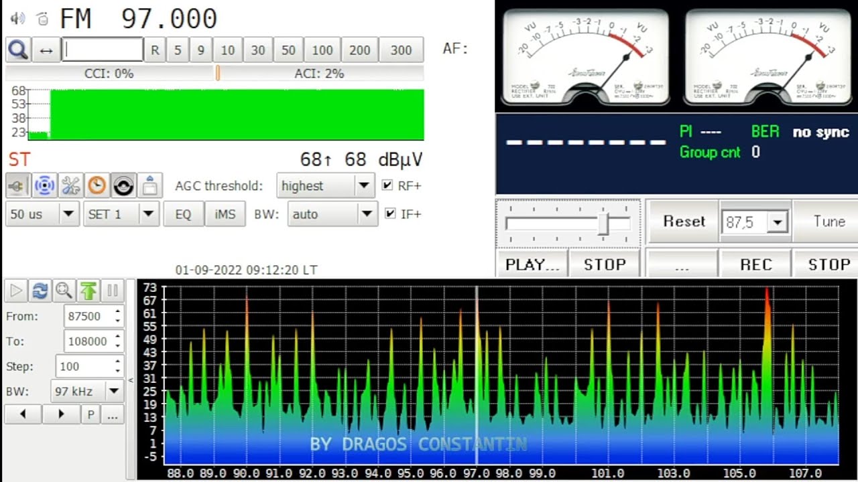
Task: Click the 30 step button
Action: tap(258, 50)
